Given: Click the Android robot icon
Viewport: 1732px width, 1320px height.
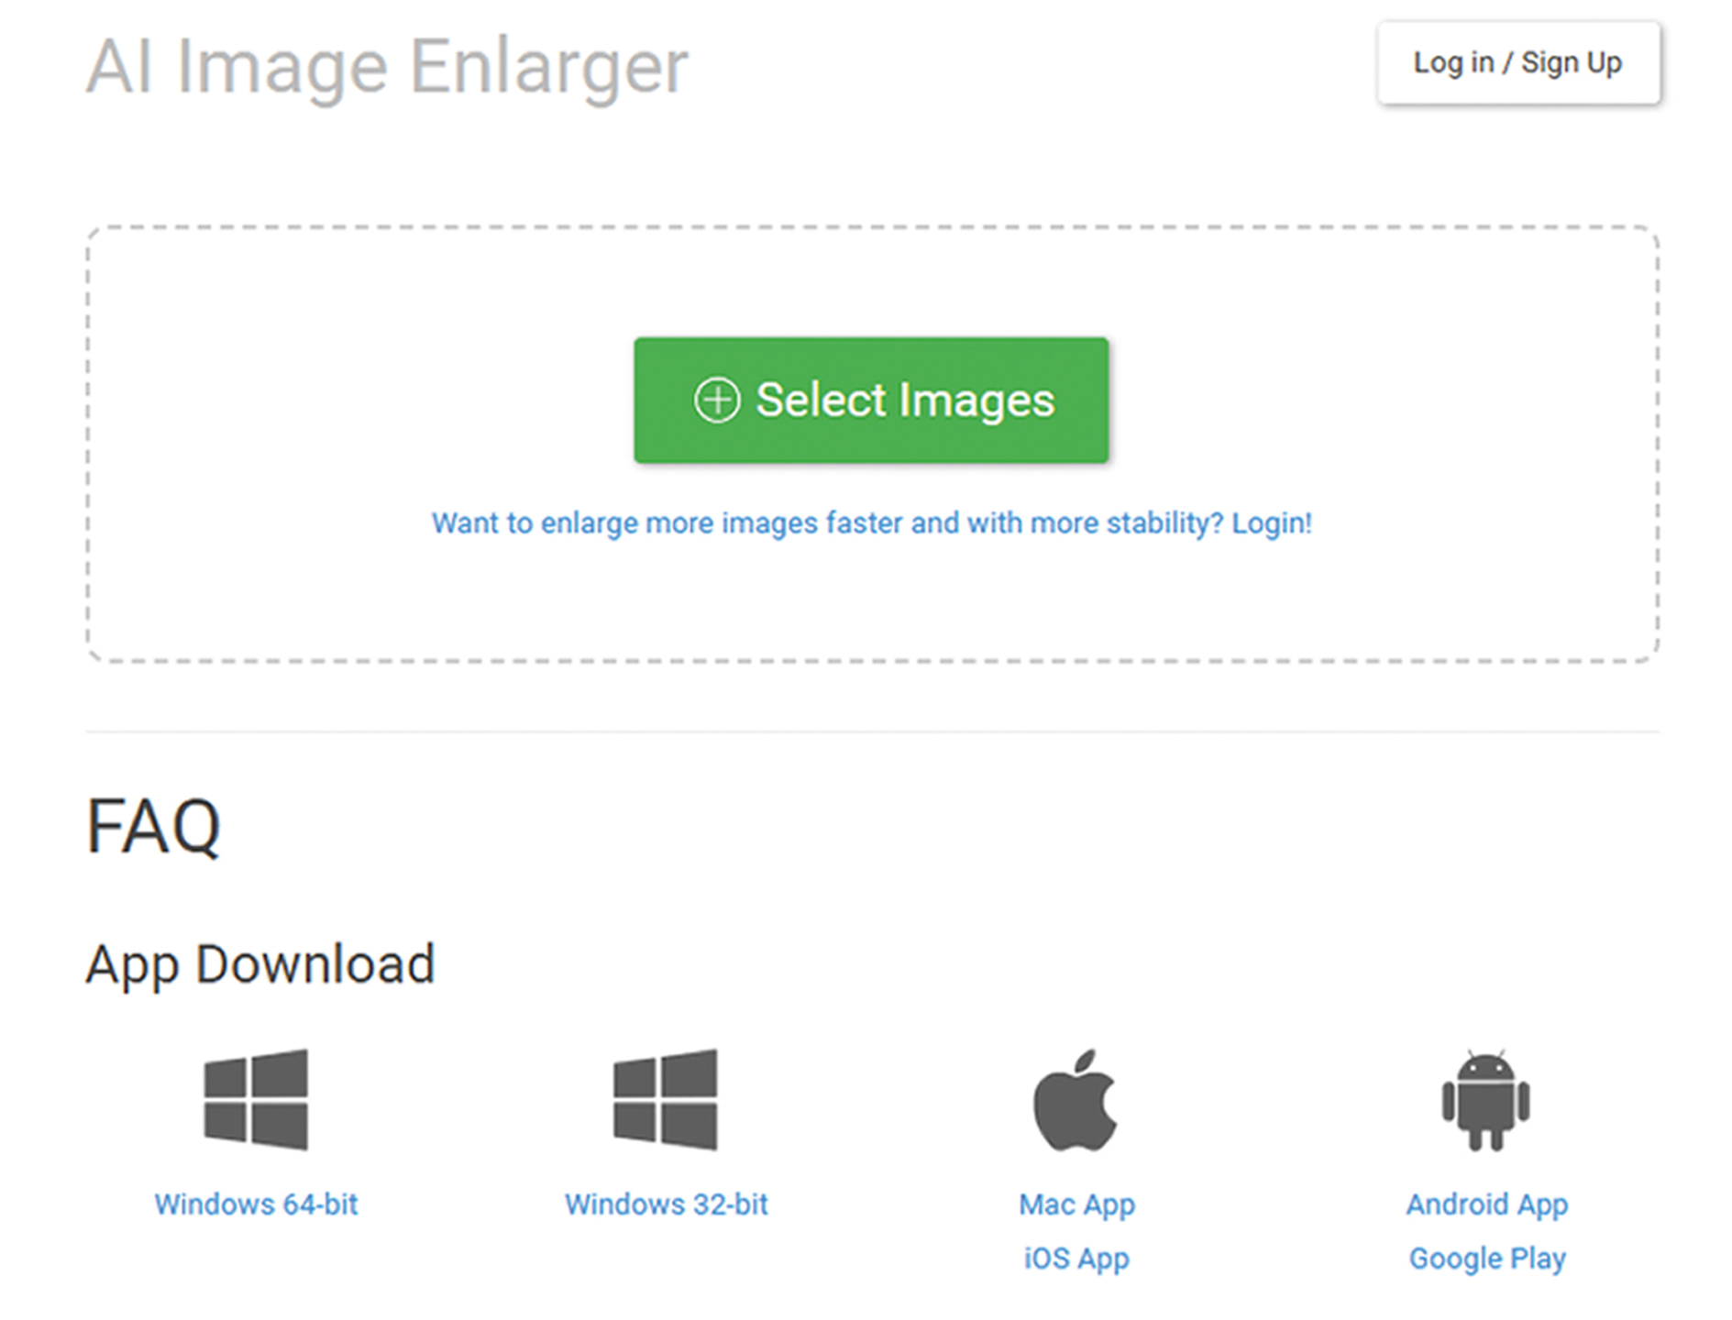Looking at the screenshot, I should coord(1485,1100).
